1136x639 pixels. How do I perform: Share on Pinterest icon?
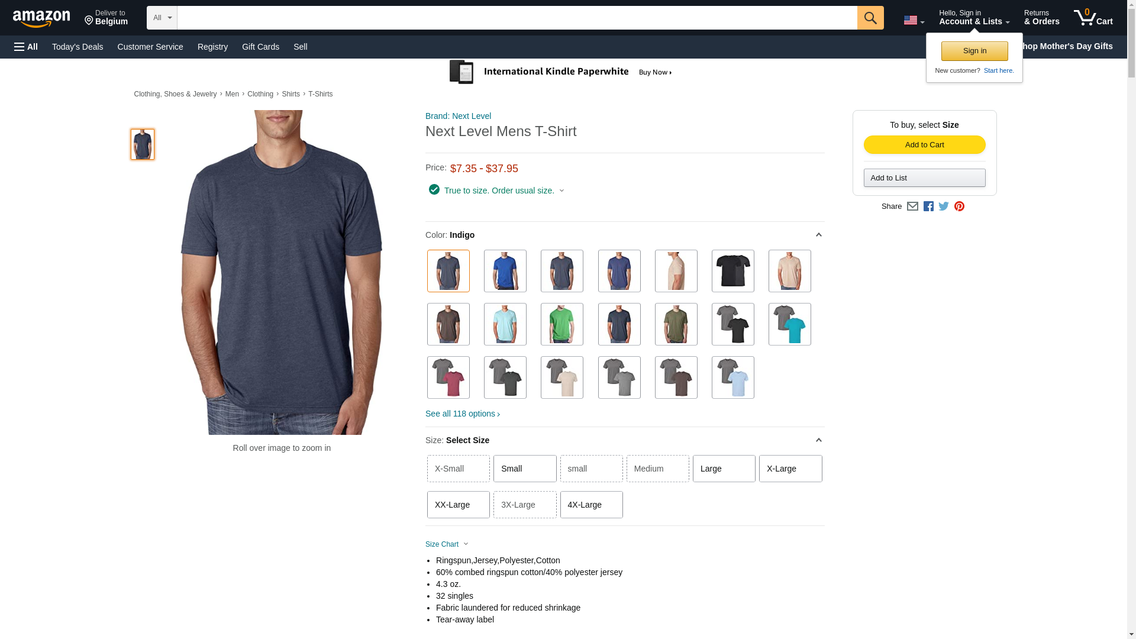[959, 206]
